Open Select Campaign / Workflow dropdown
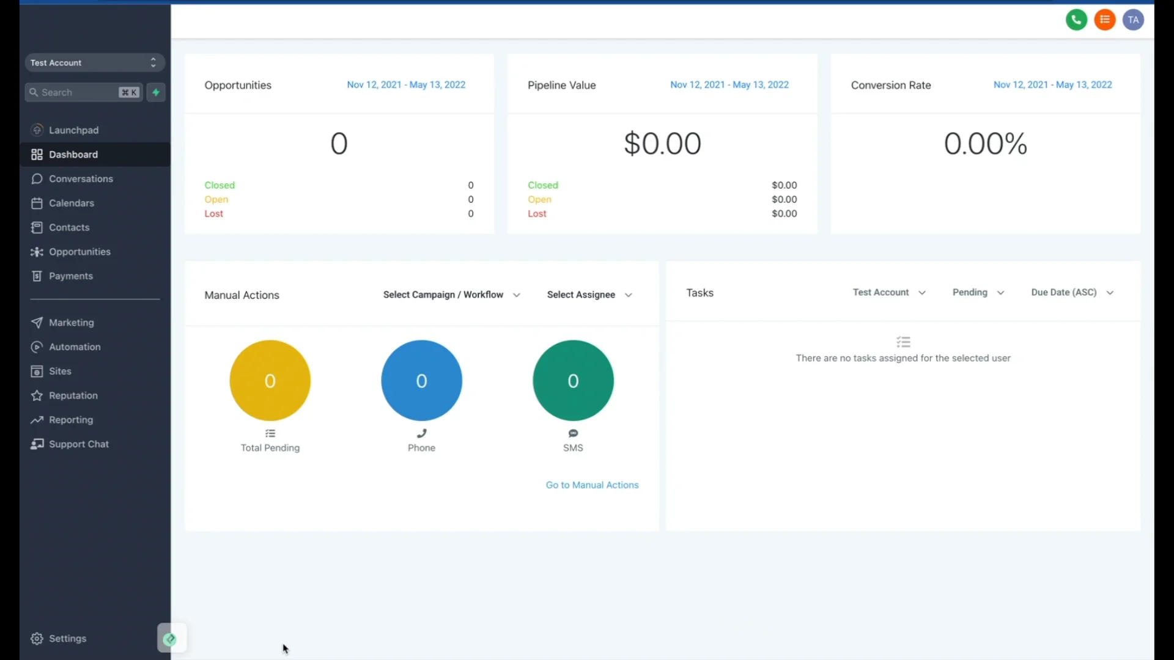 (452, 295)
